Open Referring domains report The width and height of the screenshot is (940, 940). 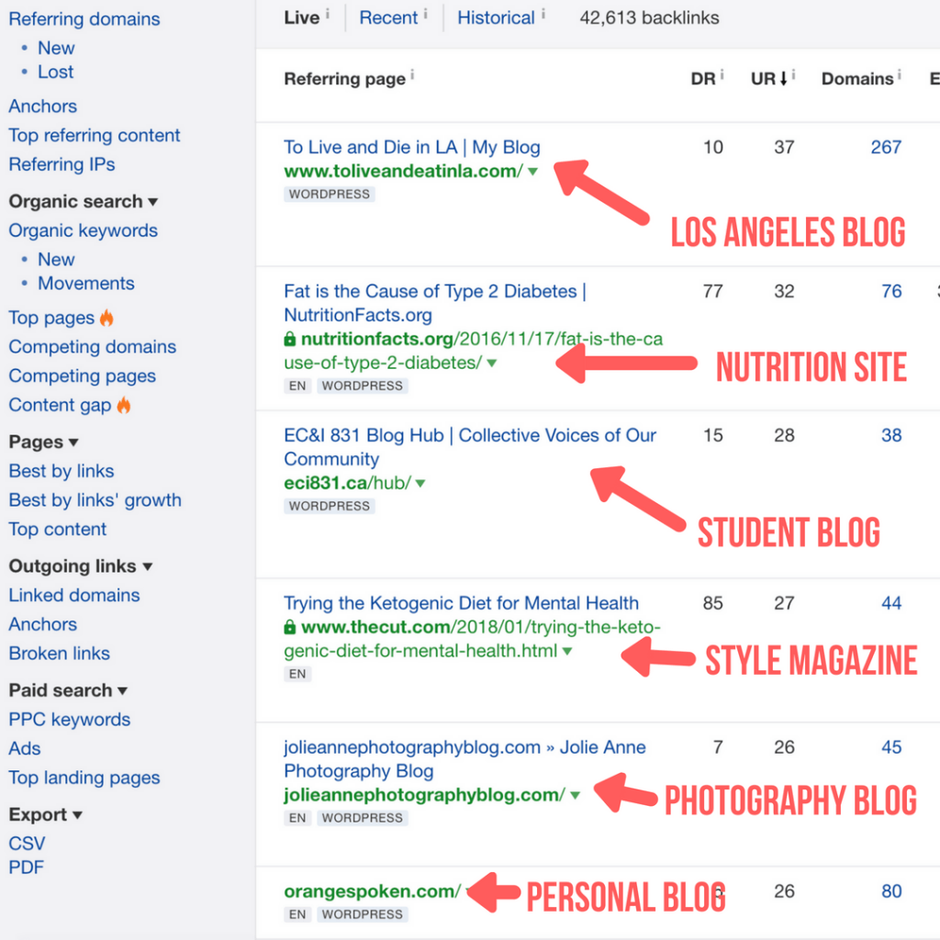[x=84, y=19]
